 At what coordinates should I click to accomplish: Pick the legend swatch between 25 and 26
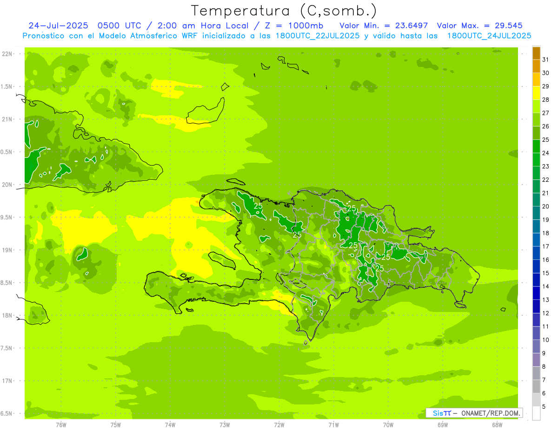coord(536,133)
